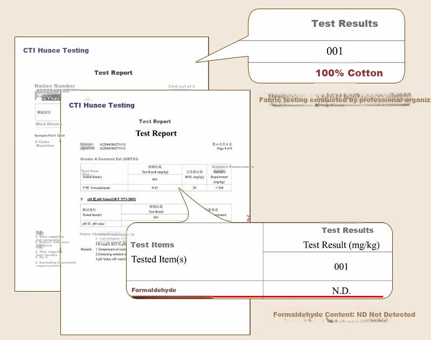Select the red Formaldehyde label in the callout
The width and height of the screenshot is (431, 340).
pos(154,290)
